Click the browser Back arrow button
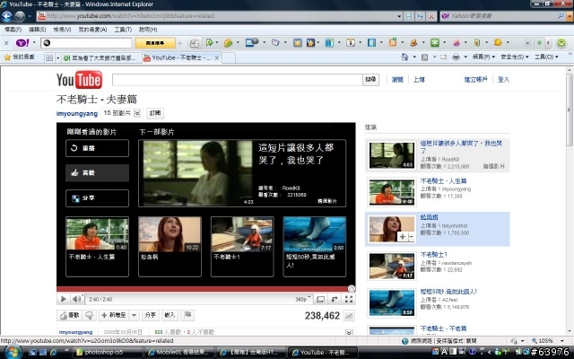Image resolution: width=574 pixels, height=359 pixels. (7, 16)
